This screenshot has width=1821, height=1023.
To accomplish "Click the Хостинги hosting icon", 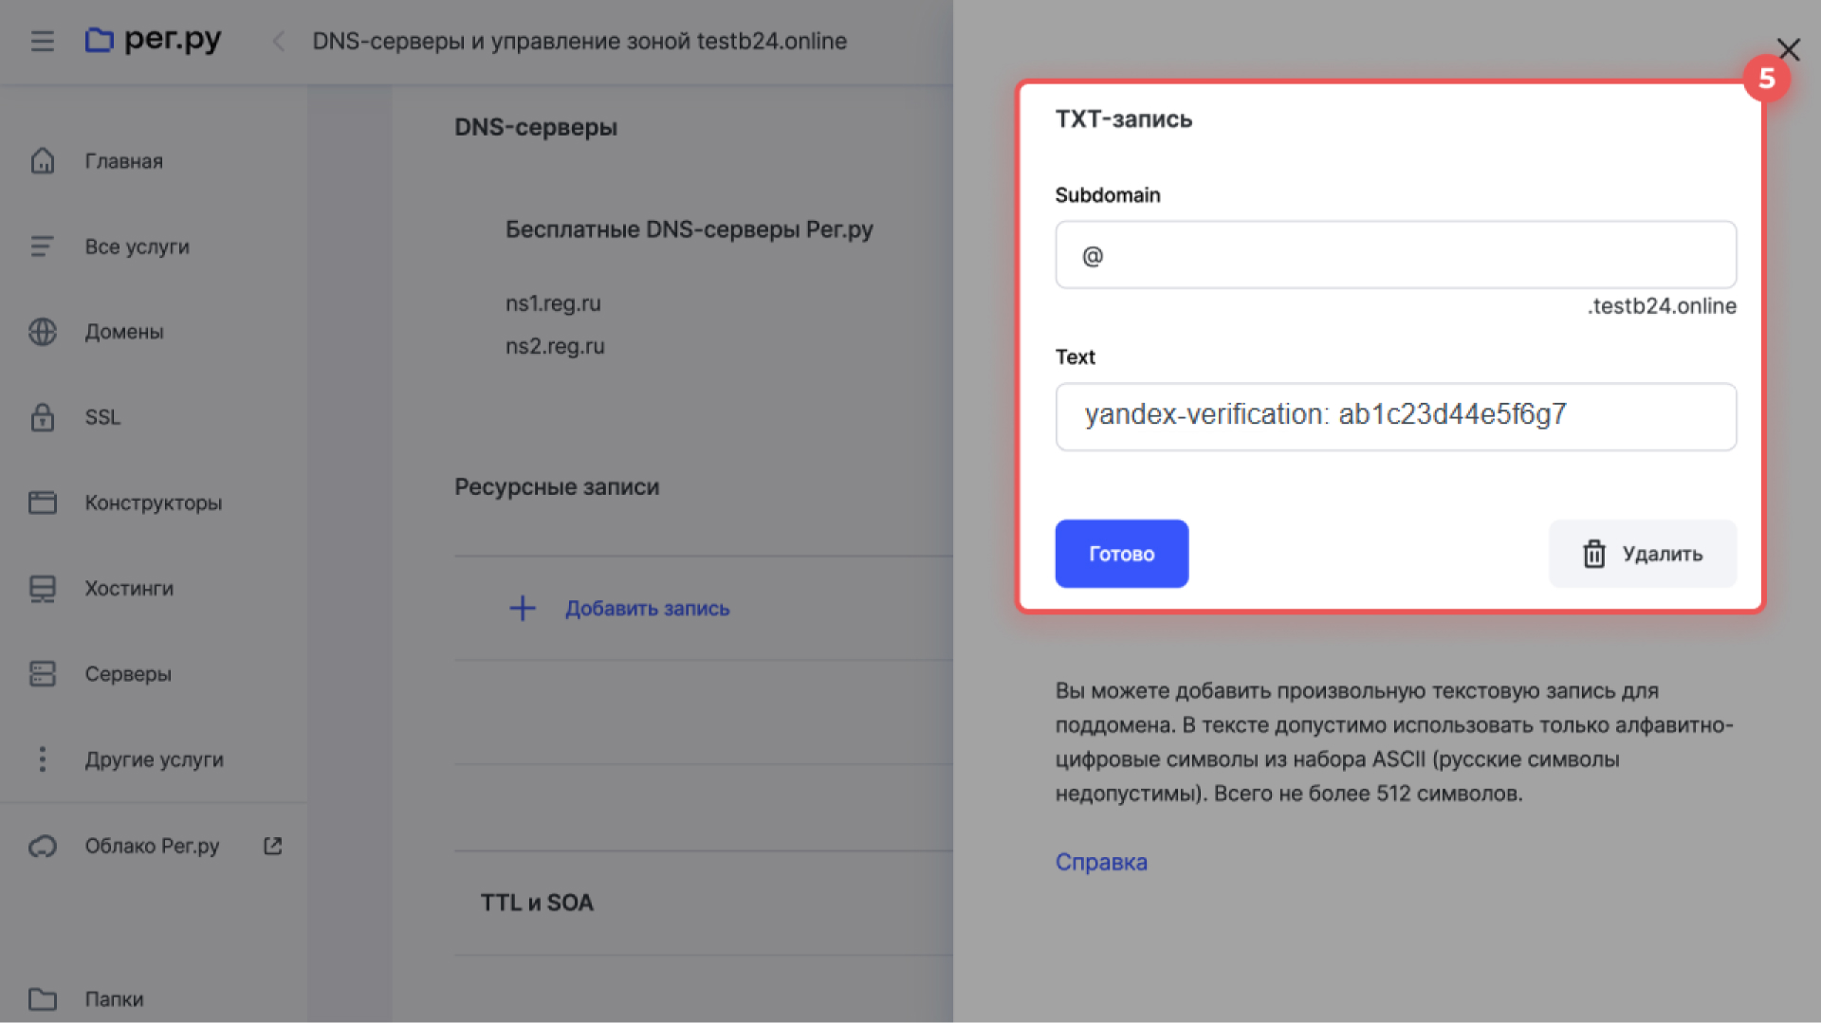I will tap(43, 589).
